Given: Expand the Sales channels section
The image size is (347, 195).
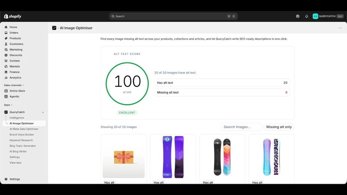Looking at the screenshot, I should pyautogui.click(x=14, y=85).
